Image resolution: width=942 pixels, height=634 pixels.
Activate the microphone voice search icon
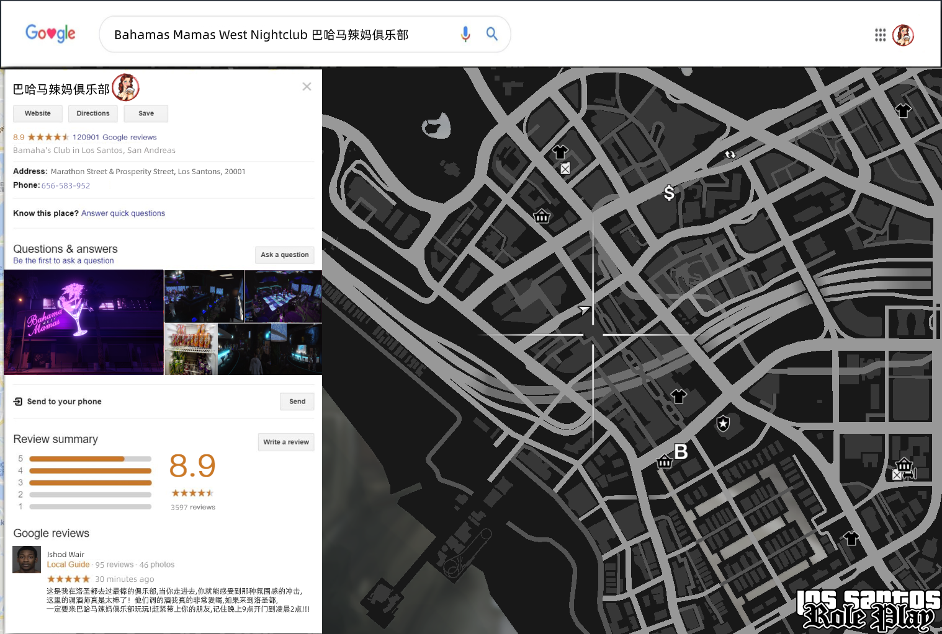pos(465,34)
